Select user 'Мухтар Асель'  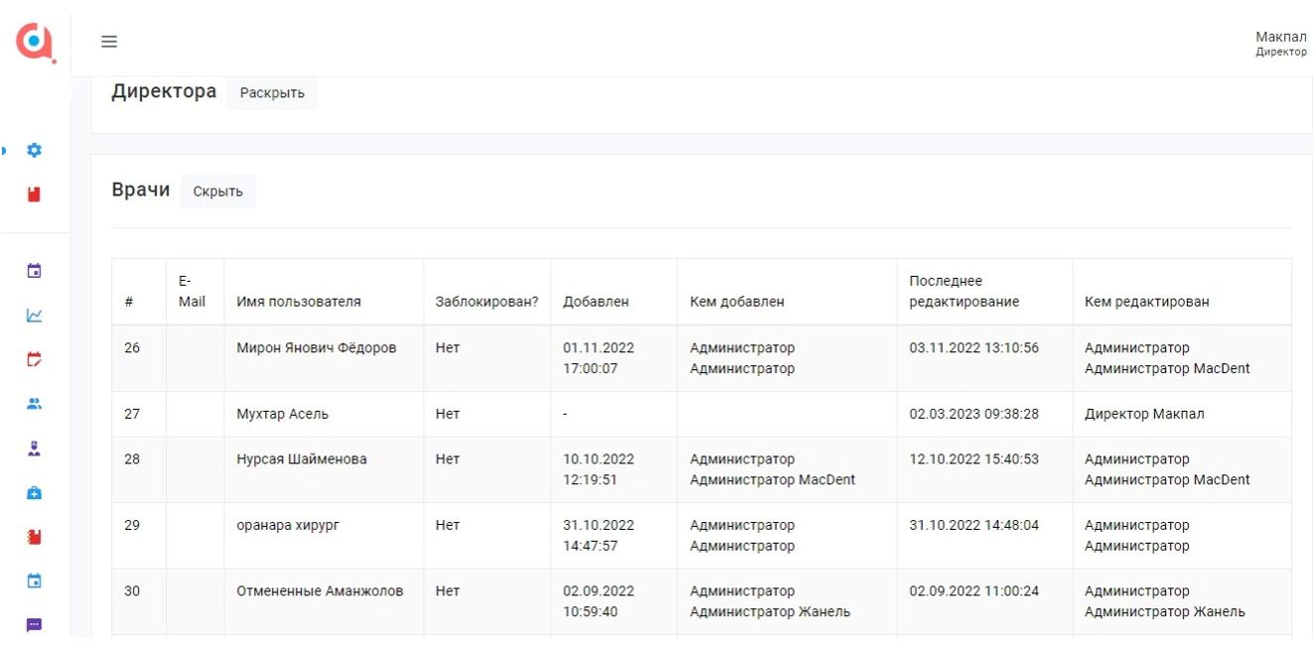click(x=282, y=414)
